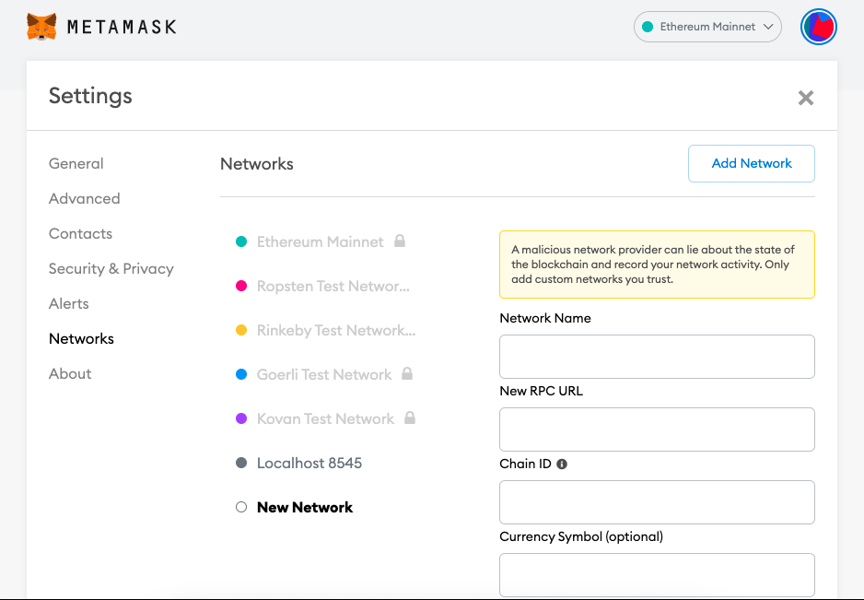The width and height of the screenshot is (864, 600).
Task: Close the Settings panel
Action: (806, 98)
